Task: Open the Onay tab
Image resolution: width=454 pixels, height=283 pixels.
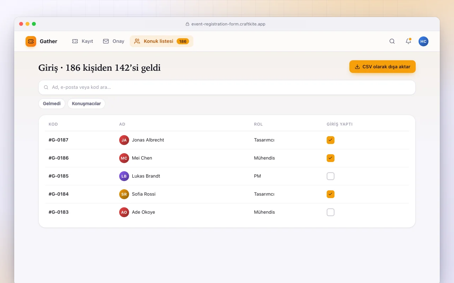Action: [x=113, y=41]
